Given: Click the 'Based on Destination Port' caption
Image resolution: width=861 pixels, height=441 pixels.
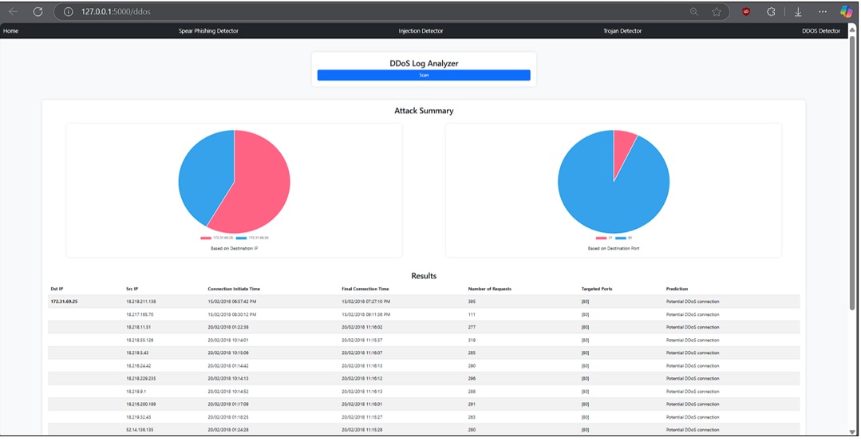Looking at the screenshot, I should [x=614, y=249].
